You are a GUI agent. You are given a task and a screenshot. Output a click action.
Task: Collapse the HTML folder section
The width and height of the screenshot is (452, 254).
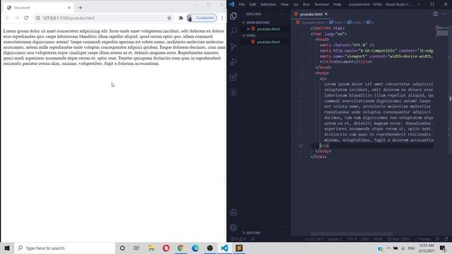[x=266, y=35]
